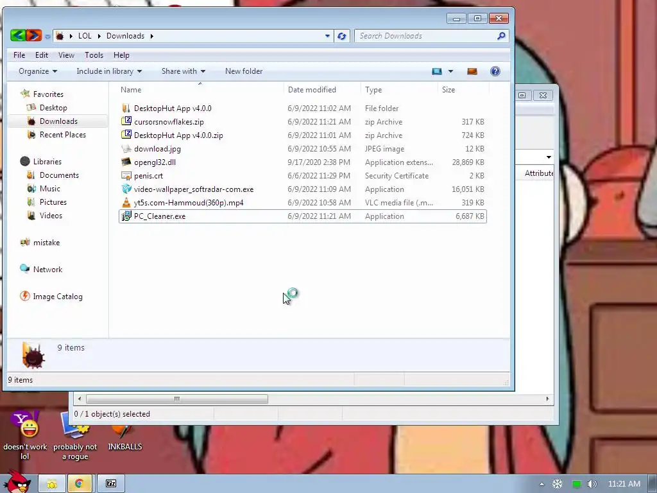Click the Angry Birds Start button
The image size is (657, 493).
(x=17, y=483)
